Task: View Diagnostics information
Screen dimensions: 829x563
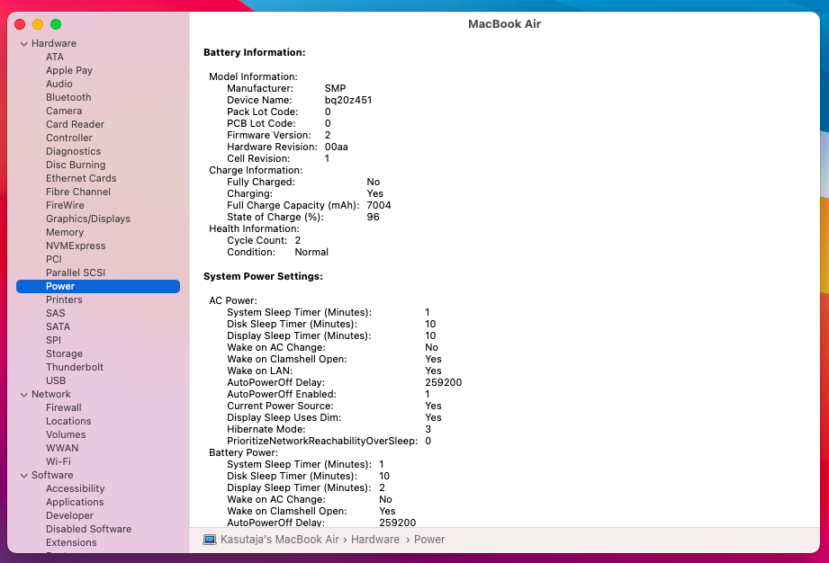Action: point(73,151)
